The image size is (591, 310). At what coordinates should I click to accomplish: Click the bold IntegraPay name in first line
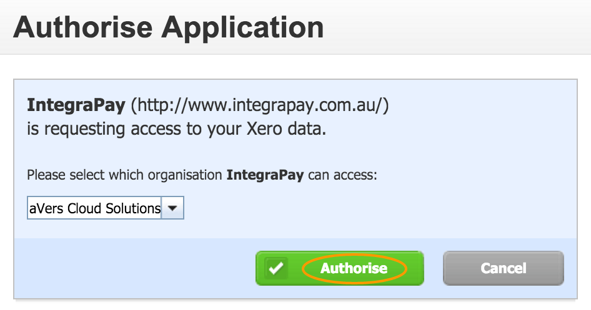(76, 105)
